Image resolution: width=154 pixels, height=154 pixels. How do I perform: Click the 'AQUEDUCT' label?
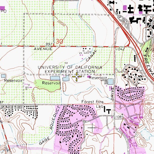point(55,118)
